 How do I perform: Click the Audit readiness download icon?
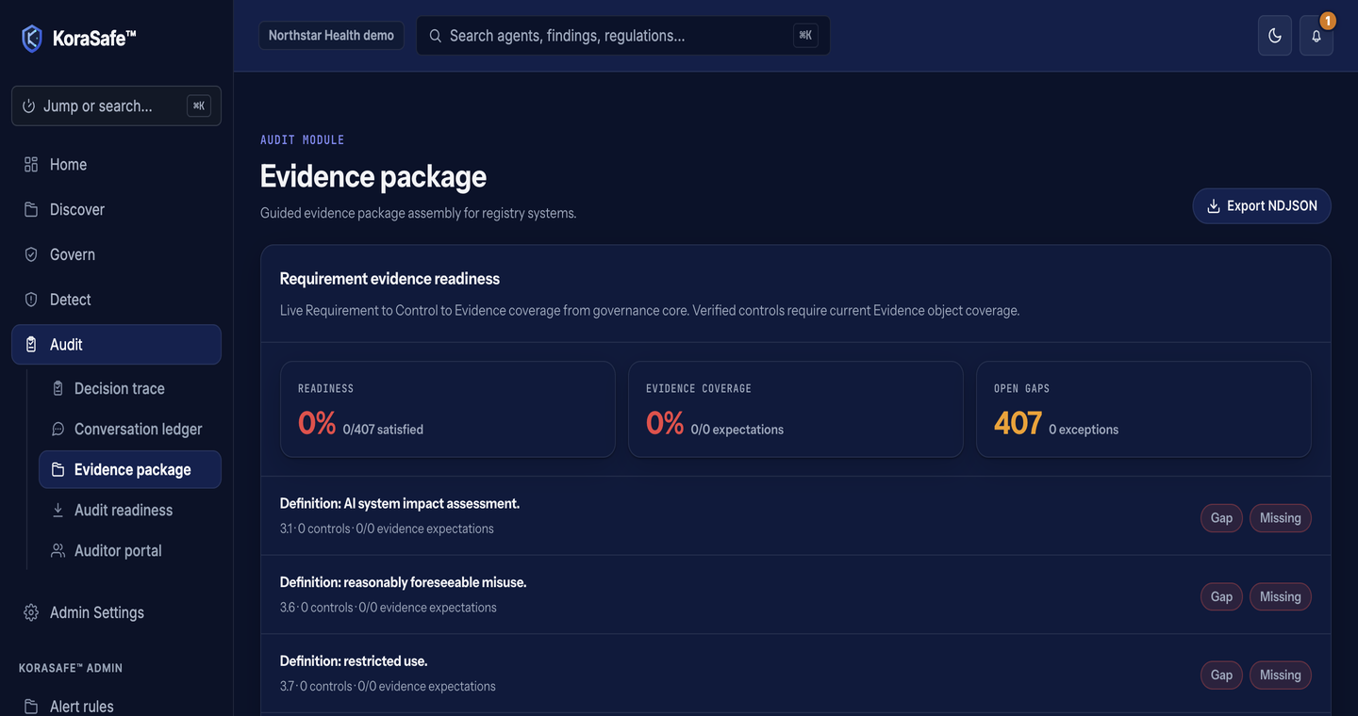(x=58, y=510)
